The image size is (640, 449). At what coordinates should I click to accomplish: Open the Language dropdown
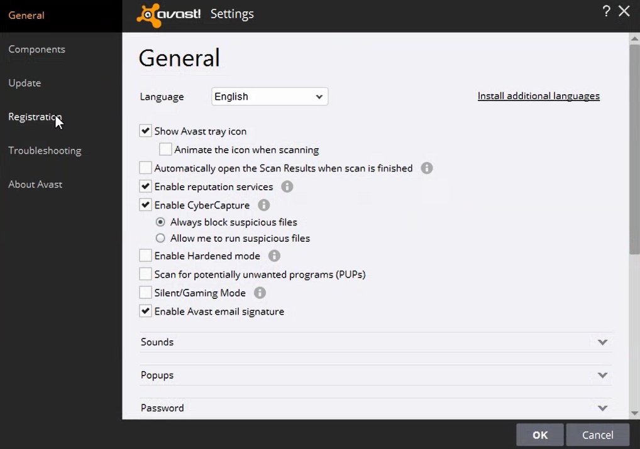[x=269, y=97]
